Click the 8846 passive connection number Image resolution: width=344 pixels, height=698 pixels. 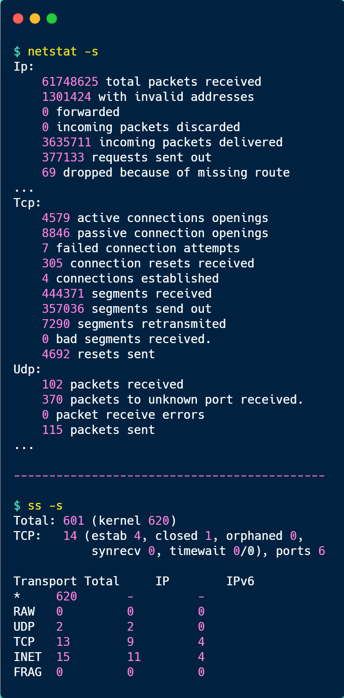[56, 233]
